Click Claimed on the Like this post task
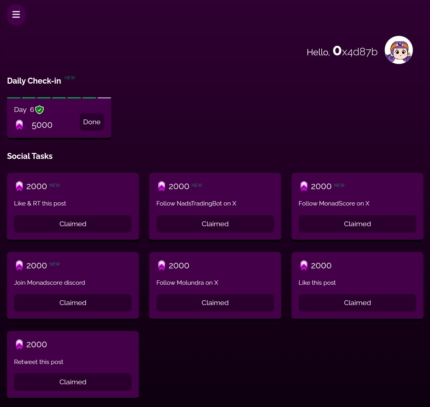Viewport: 430px width, 407px height. pos(357,303)
